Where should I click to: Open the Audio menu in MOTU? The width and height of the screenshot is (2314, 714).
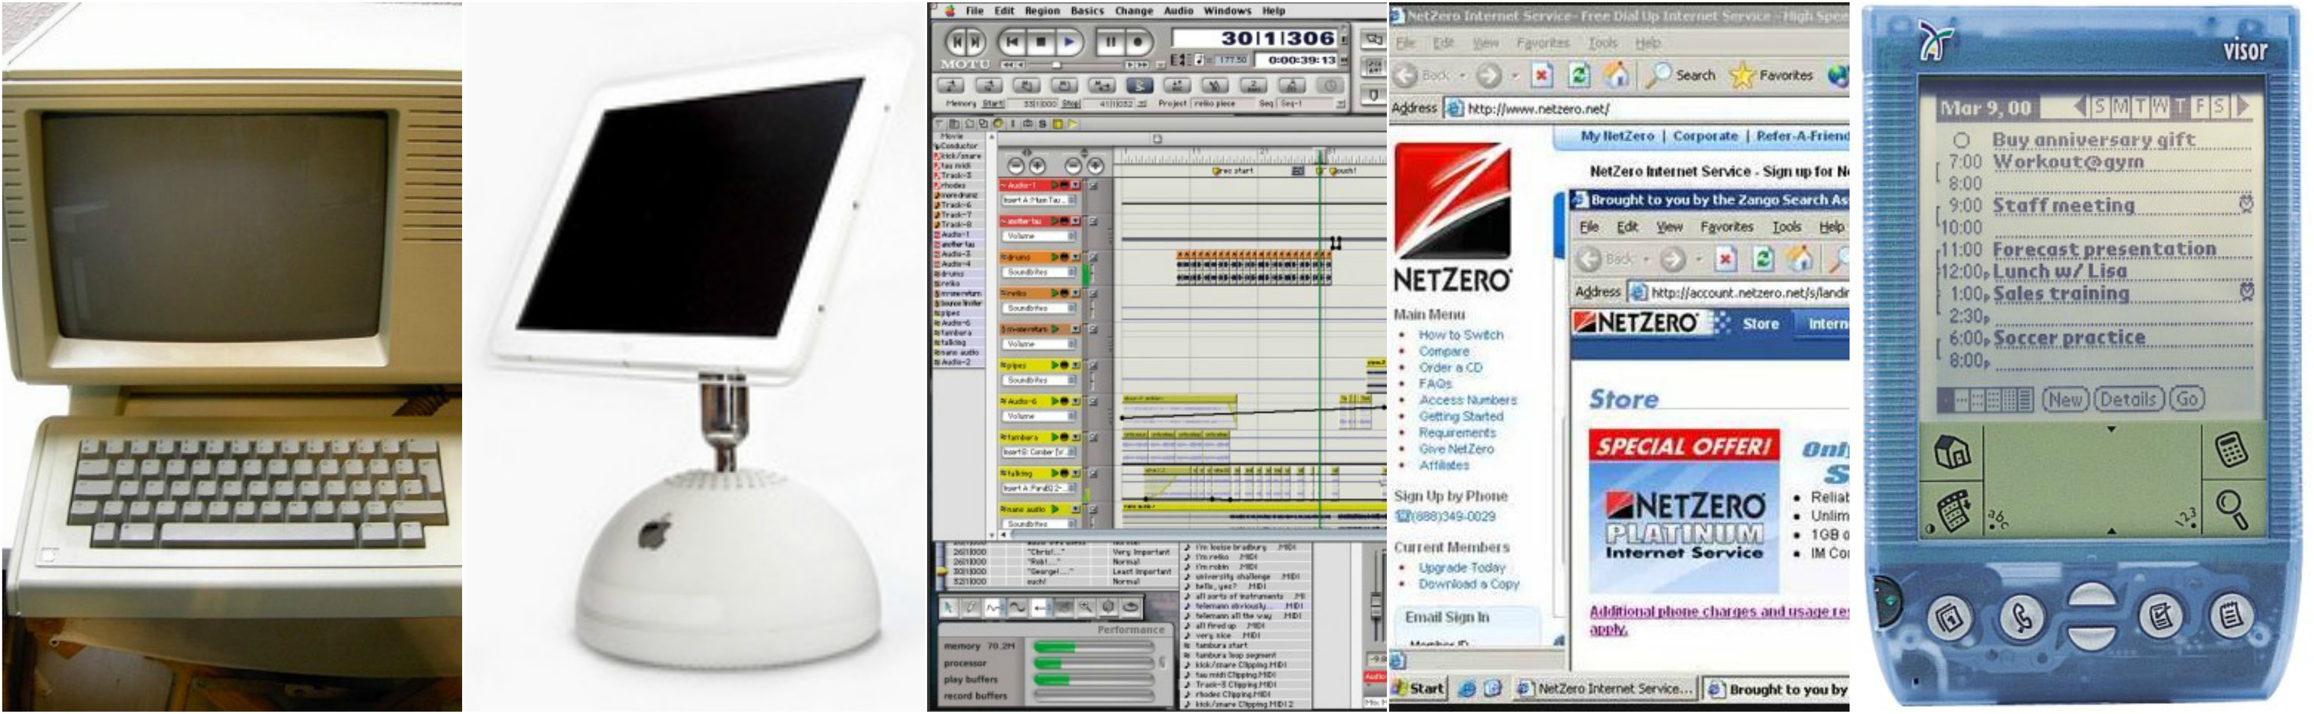coord(1178,11)
